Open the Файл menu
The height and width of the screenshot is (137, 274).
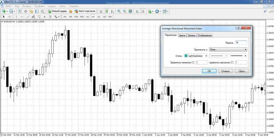[x=8, y=6]
